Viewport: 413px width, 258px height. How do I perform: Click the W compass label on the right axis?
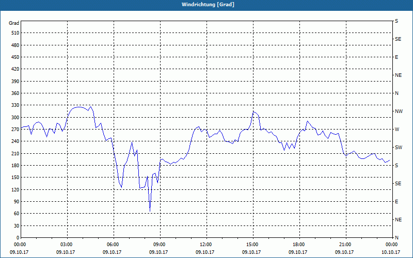(397, 130)
